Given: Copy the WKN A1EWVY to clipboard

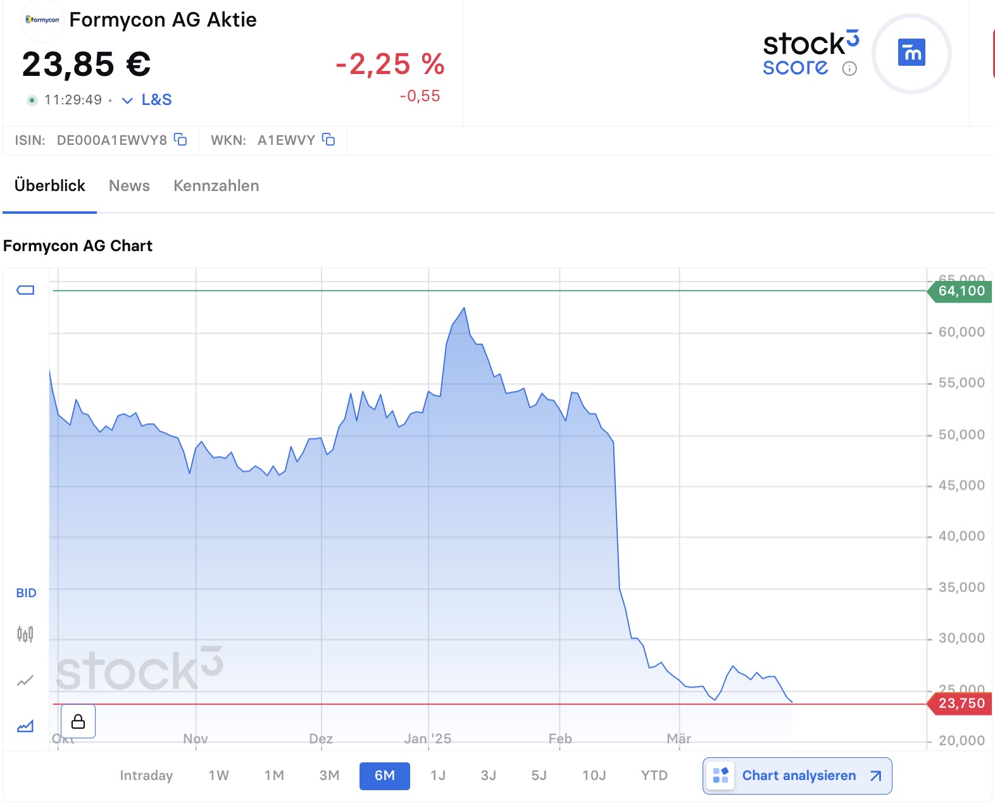Looking at the screenshot, I should 329,139.
